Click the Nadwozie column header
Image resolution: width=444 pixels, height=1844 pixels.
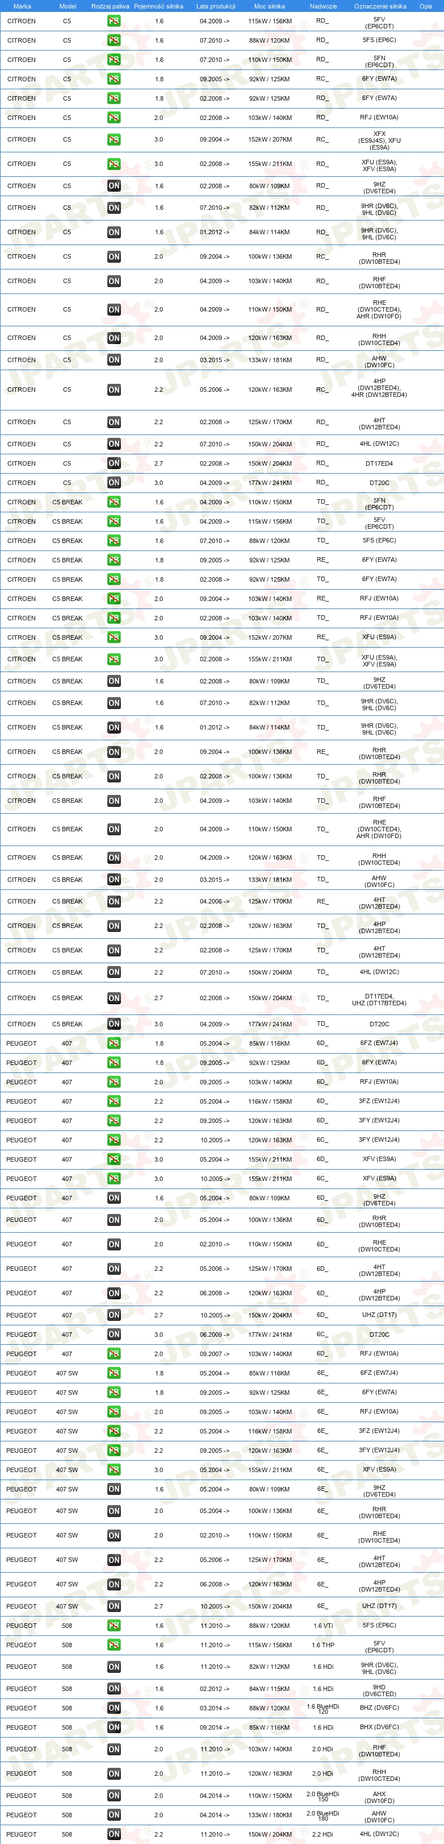pyautogui.click(x=323, y=6)
